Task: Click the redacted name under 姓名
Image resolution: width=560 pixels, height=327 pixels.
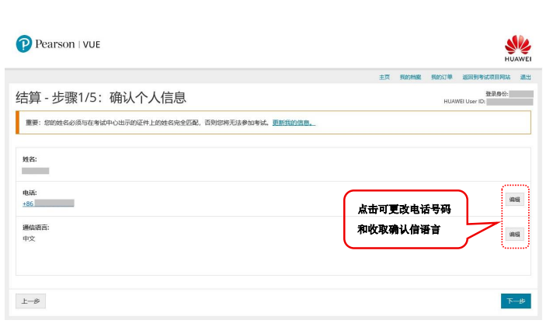Action: tap(36, 170)
